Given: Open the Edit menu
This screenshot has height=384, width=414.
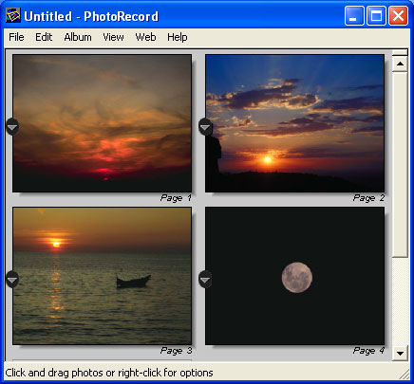Looking at the screenshot, I should (x=44, y=37).
